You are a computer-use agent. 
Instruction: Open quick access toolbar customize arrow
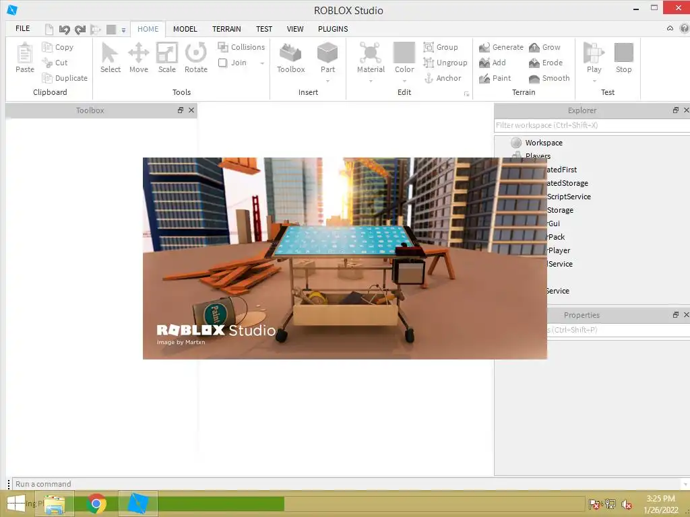pos(124,30)
